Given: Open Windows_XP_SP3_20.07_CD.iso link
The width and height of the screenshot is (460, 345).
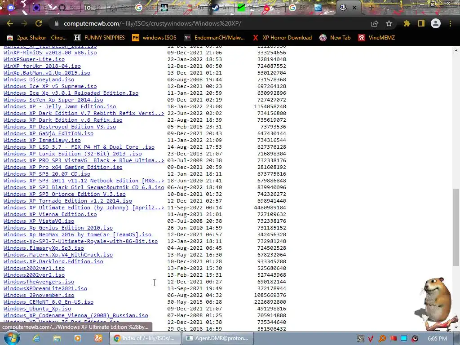Looking at the screenshot, I should click(x=47, y=174).
